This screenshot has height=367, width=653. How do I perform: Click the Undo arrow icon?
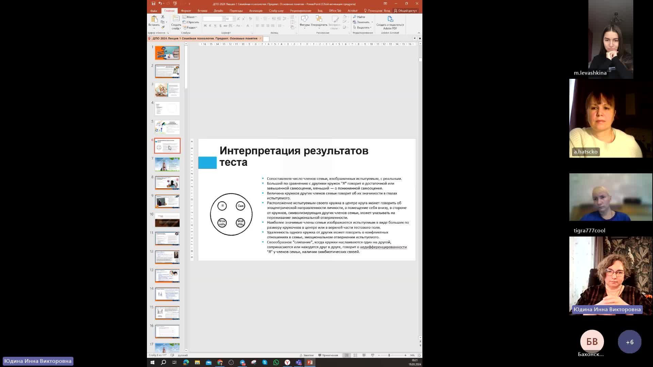160,4
